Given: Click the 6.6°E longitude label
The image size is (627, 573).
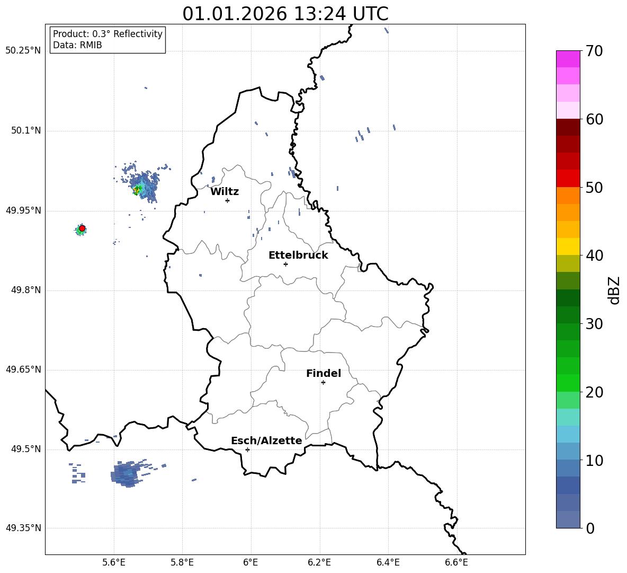Looking at the screenshot, I should [456, 562].
